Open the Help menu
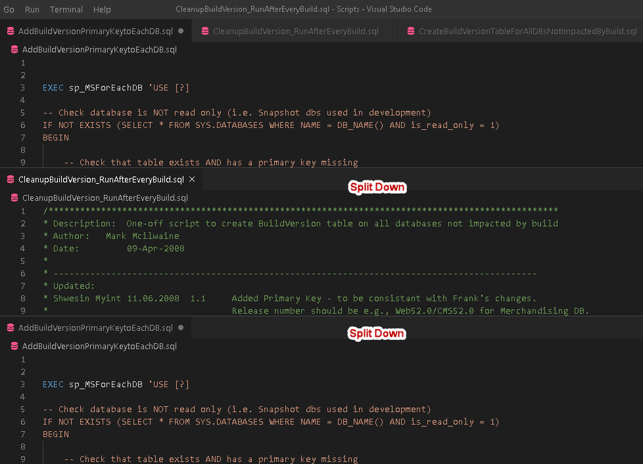This screenshot has width=643, height=464. (x=102, y=10)
